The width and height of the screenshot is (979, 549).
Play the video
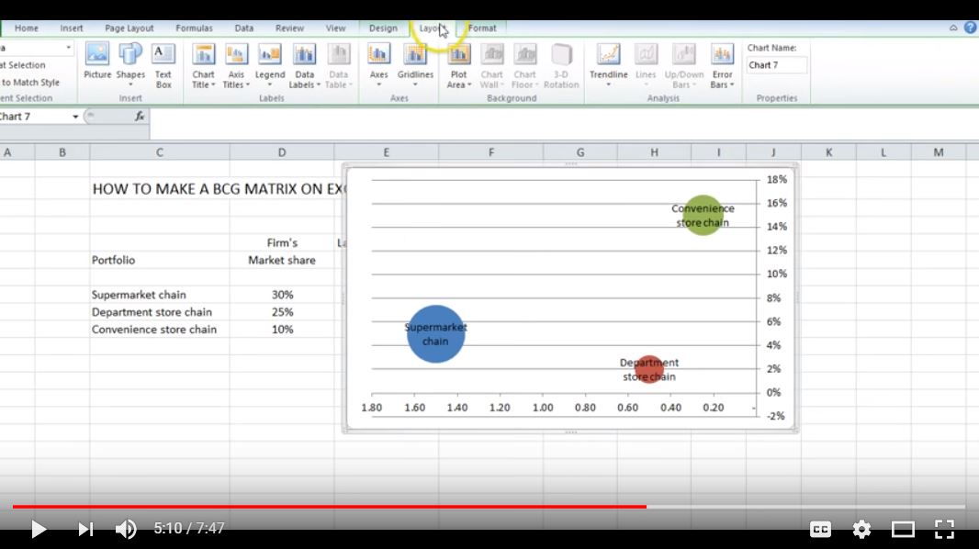coord(38,529)
